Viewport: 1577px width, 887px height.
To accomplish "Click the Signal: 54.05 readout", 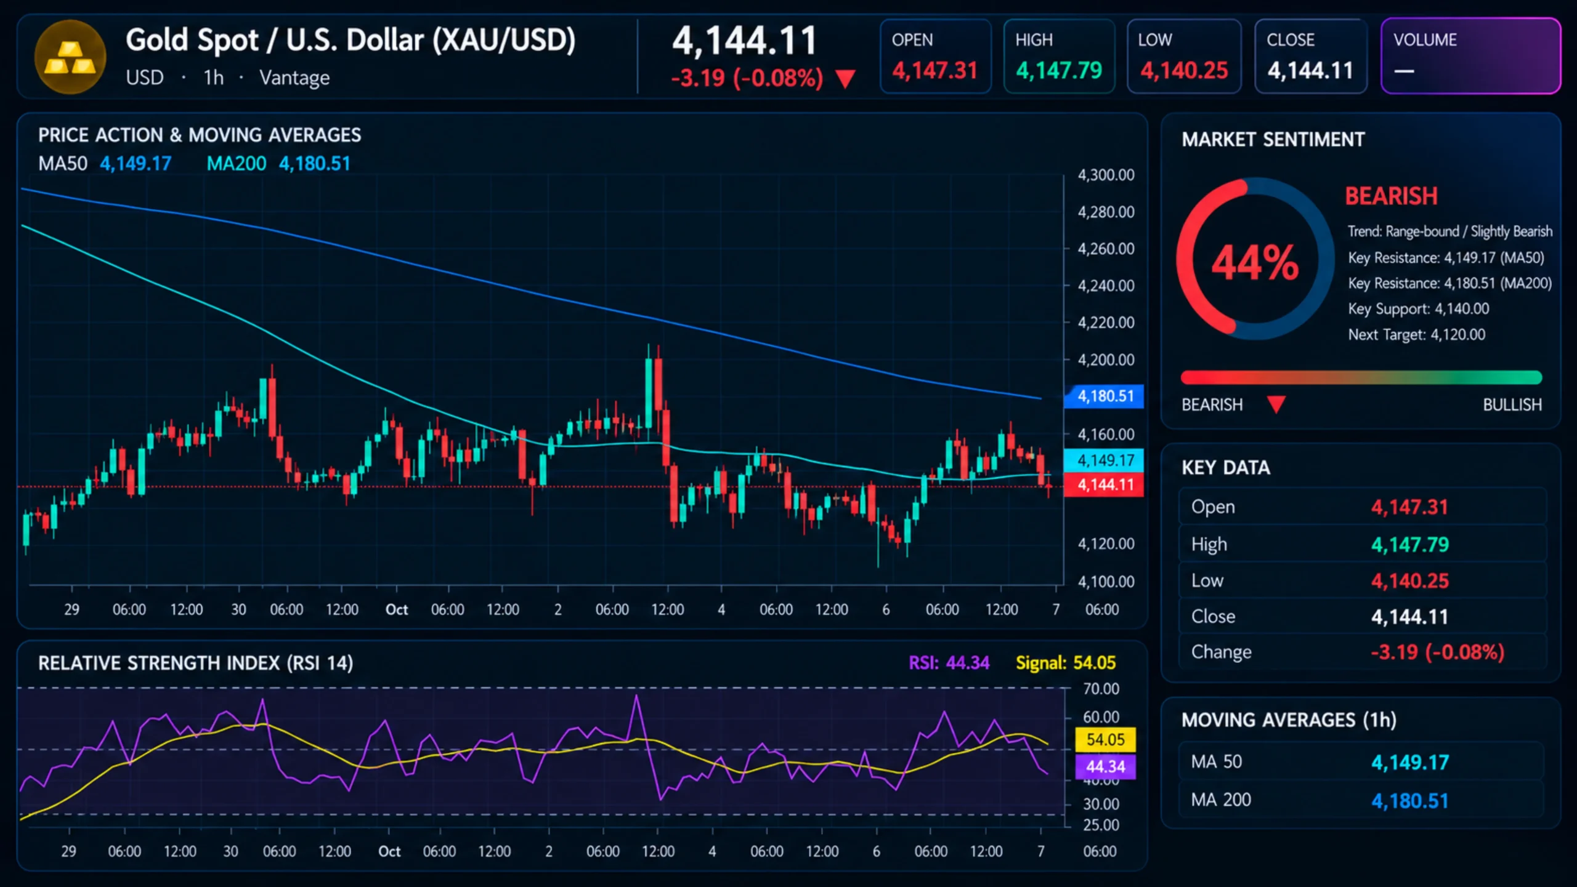I will click(1066, 663).
